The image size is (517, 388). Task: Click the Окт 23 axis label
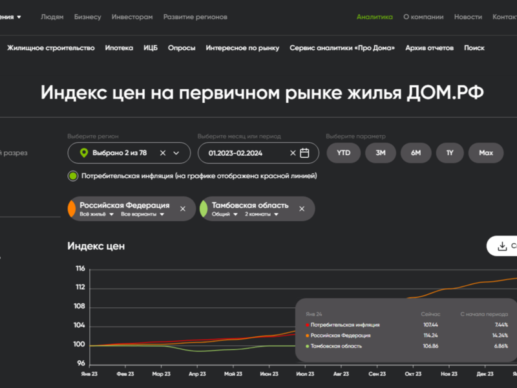[x=413, y=374]
